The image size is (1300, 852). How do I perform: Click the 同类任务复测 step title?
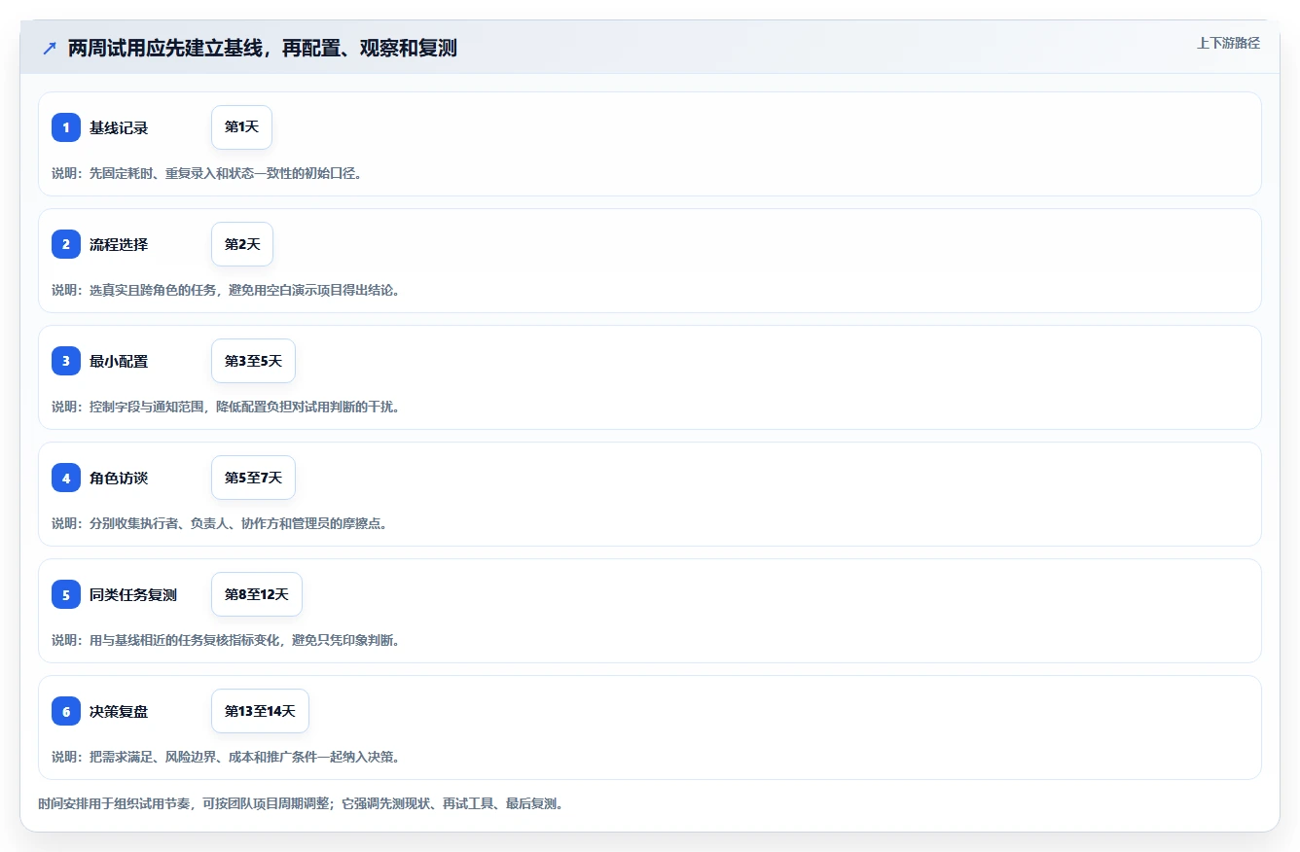[133, 594]
